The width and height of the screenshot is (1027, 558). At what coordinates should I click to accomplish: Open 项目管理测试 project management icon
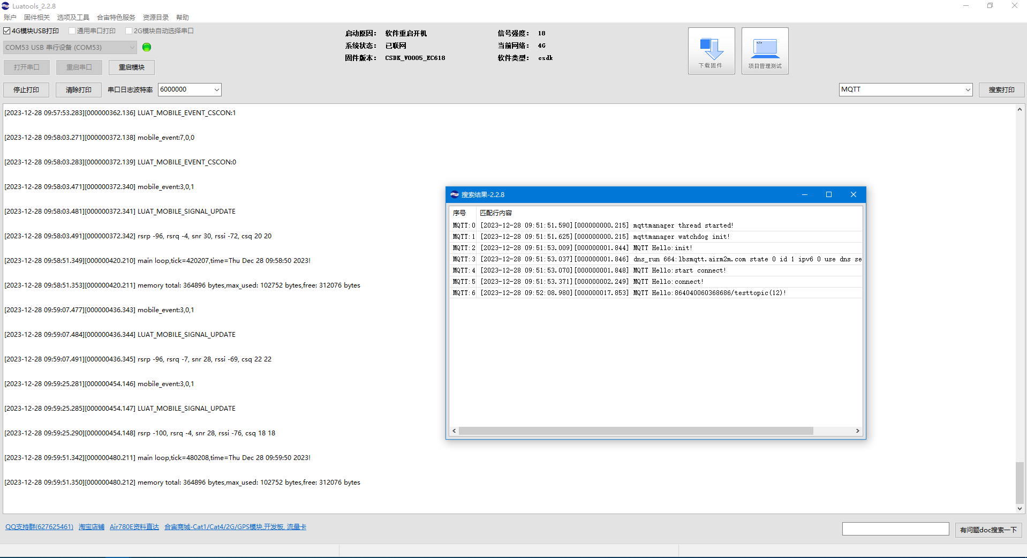coord(765,51)
